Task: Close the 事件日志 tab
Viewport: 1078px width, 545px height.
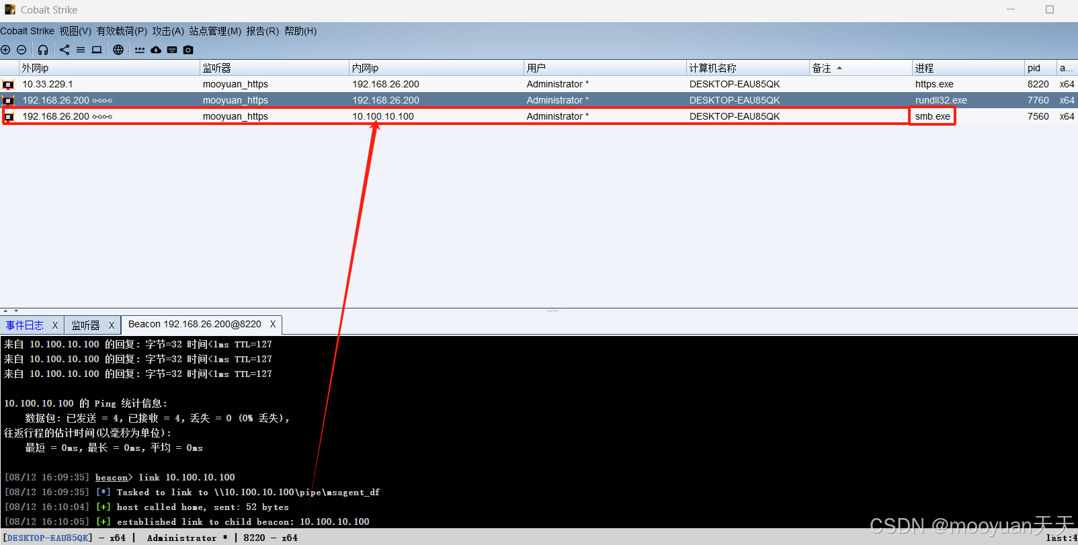Action: point(55,325)
